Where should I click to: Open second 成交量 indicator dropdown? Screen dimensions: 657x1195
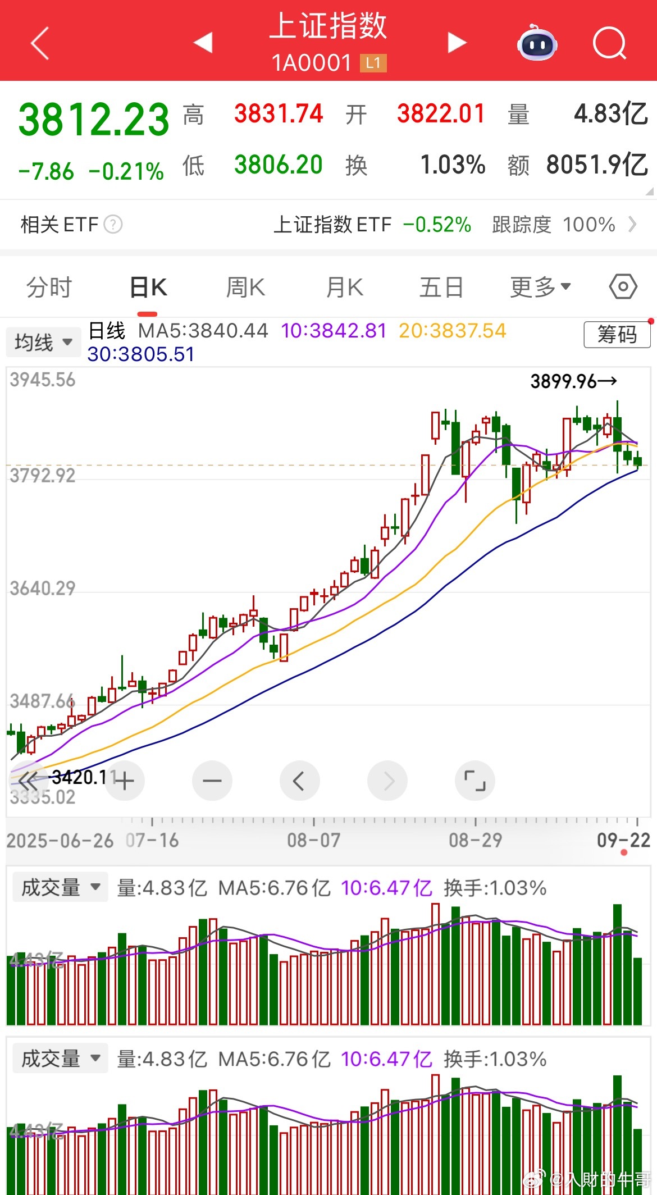[x=60, y=1059]
